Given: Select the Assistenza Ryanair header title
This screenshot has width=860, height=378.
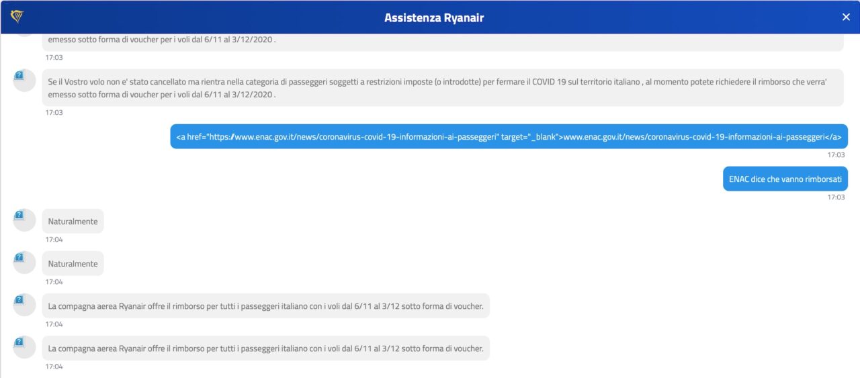Looking at the screenshot, I should [434, 18].
